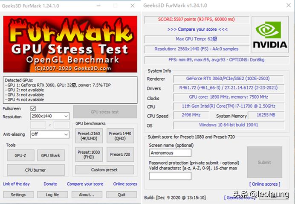Screen dimensions: 295x204
Task: Open the [ Online scores ] link in results window
Action: 265,184
